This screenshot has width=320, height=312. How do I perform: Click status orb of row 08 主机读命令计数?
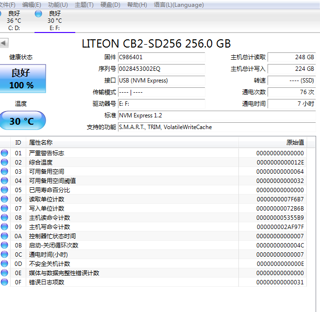pyautogui.click(x=4, y=217)
